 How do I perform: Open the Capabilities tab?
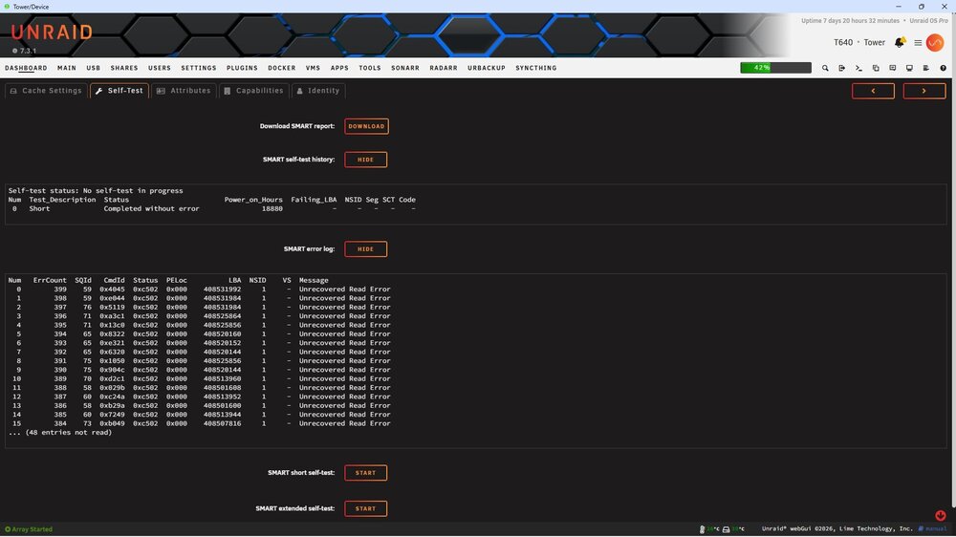[253, 91]
